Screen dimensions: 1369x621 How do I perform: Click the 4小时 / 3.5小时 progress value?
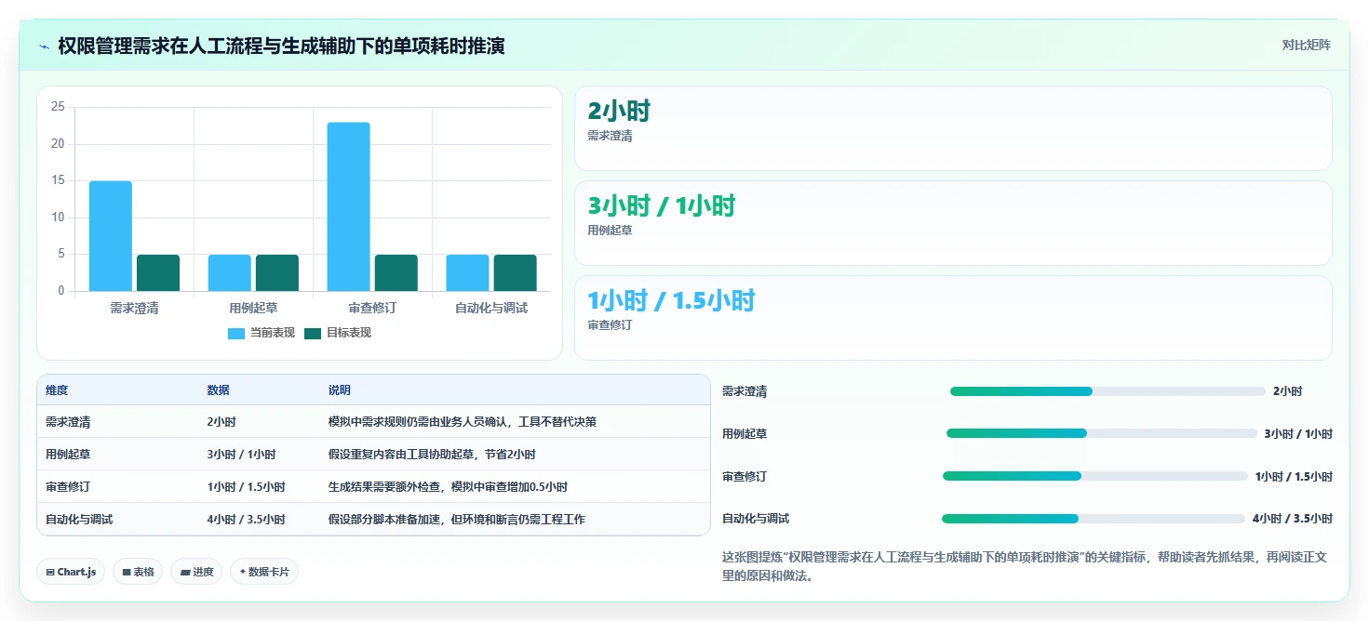[1293, 519]
